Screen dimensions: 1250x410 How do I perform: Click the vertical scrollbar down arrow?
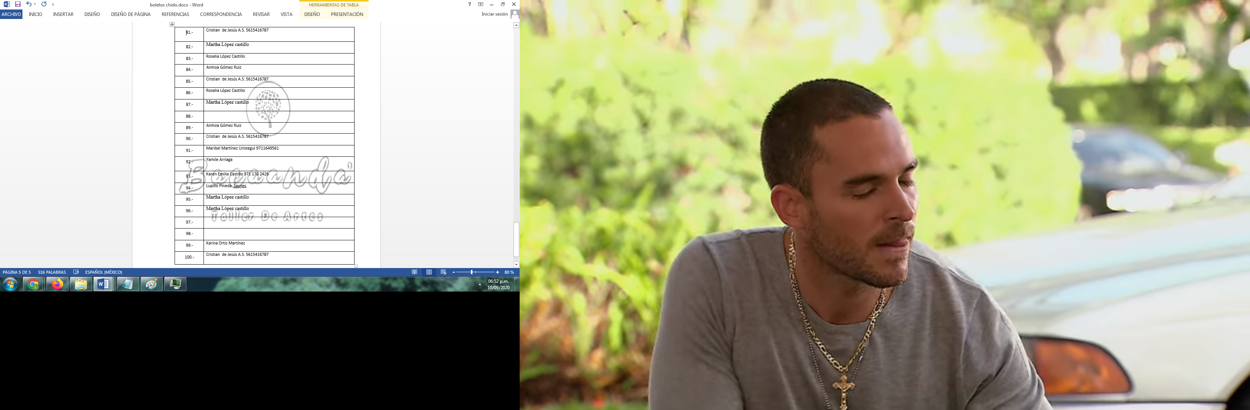pyautogui.click(x=516, y=265)
